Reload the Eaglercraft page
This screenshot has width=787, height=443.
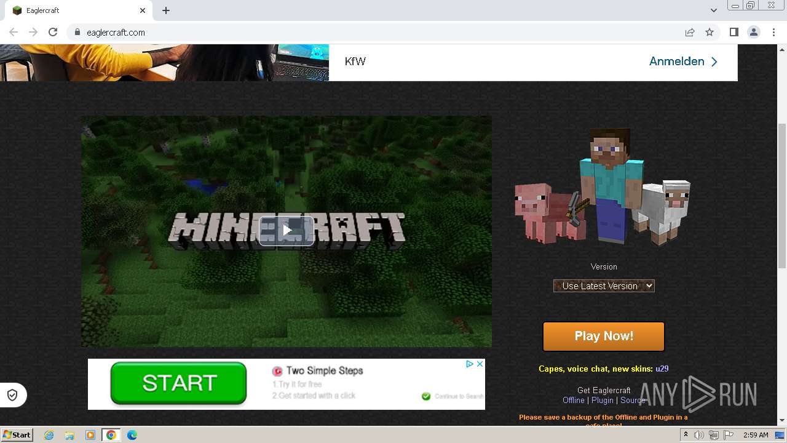tap(53, 32)
